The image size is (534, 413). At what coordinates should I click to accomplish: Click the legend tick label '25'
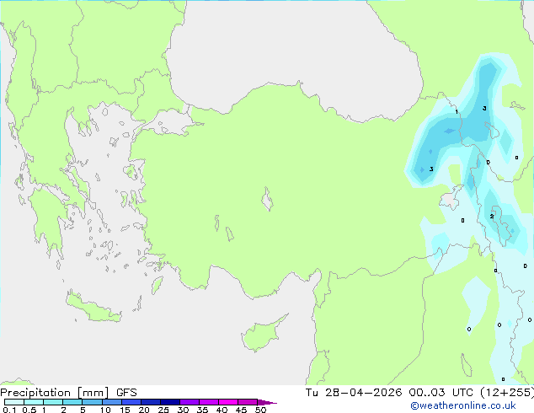coord(163,410)
